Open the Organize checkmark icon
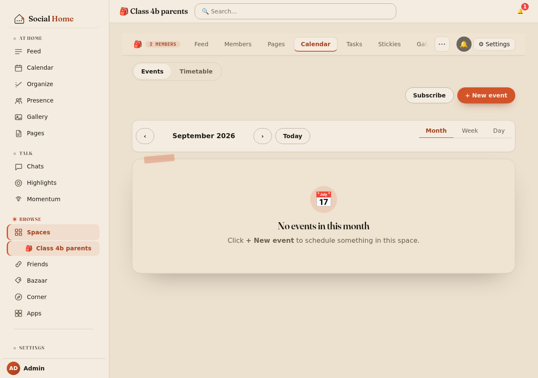Viewport: 538px width, 378px height. tap(18, 84)
